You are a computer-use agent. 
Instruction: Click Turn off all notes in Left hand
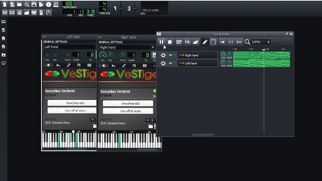pyautogui.click(x=72, y=111)
